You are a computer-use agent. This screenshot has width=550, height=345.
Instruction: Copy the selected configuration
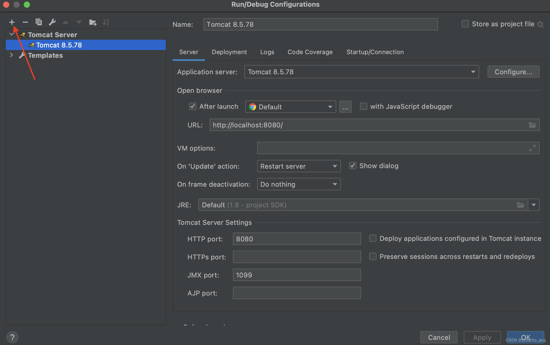point(39,22)
